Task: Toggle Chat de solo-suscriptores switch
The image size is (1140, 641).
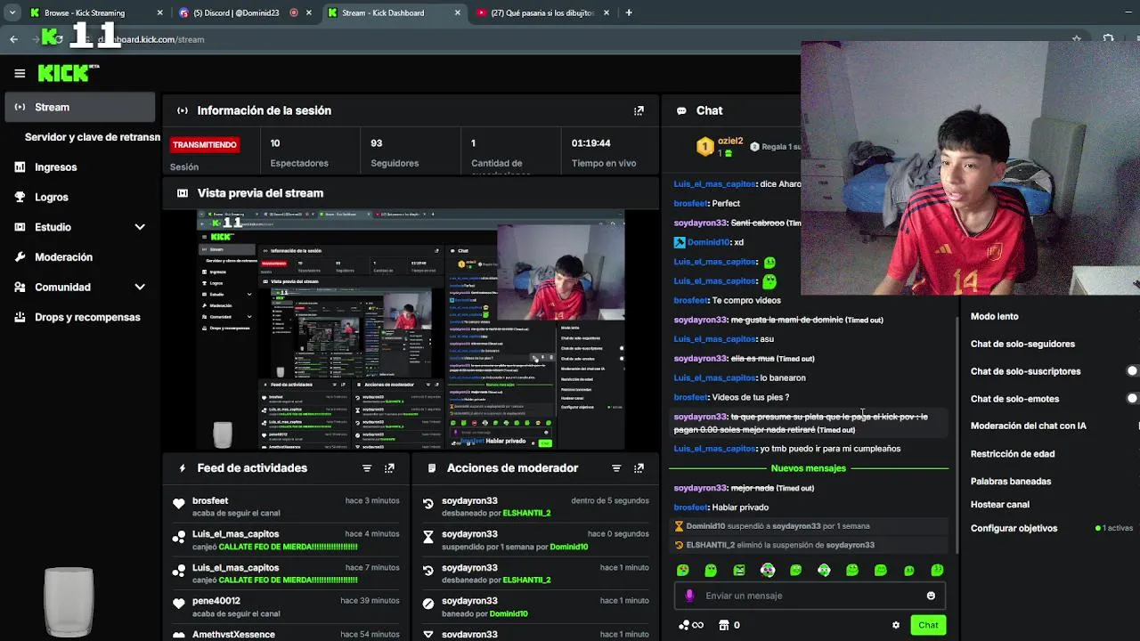Action: pyautogui.click(x=1131, y=371)
